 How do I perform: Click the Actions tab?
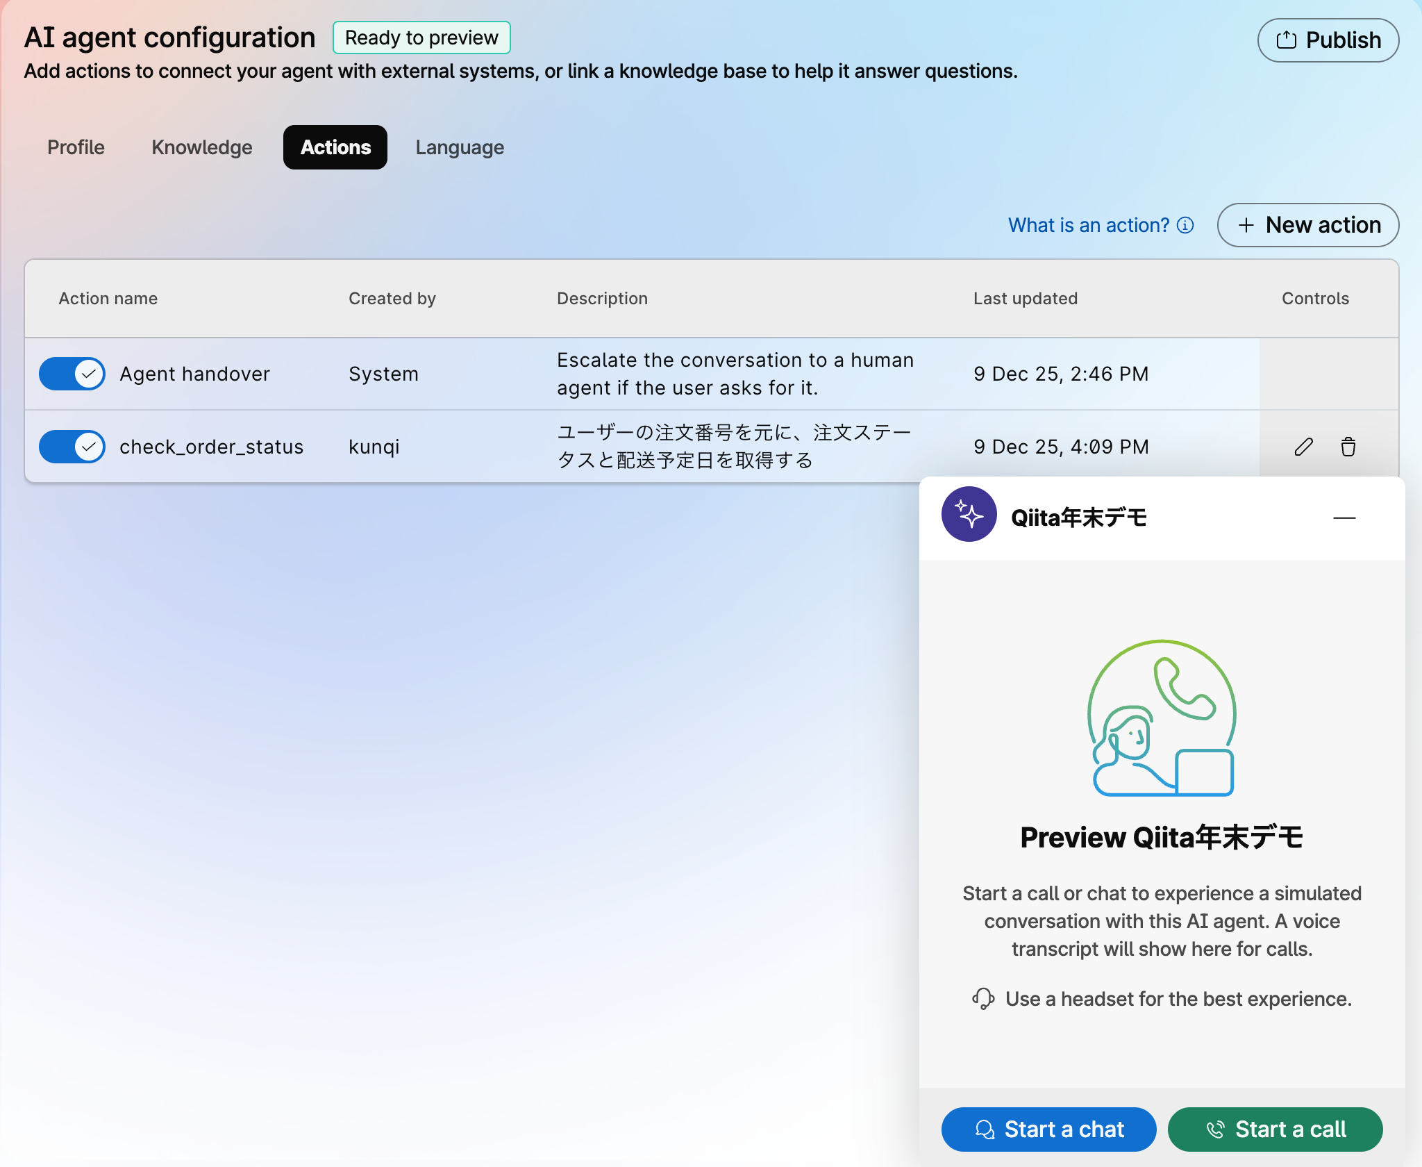[335, 147]
